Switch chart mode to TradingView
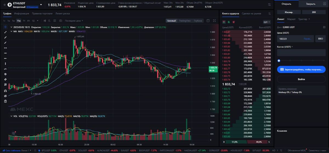The image size is (329, 153). (185, 21)
